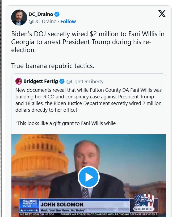Click Bridgett Fertig's small avatar
This screenshot has height=217, width=172.
(x=19, y=81)
